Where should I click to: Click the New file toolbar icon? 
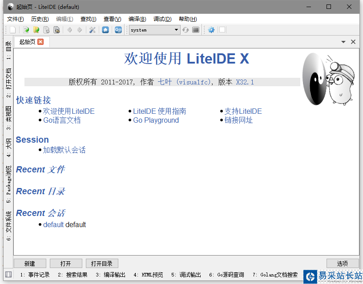(13, 30)
